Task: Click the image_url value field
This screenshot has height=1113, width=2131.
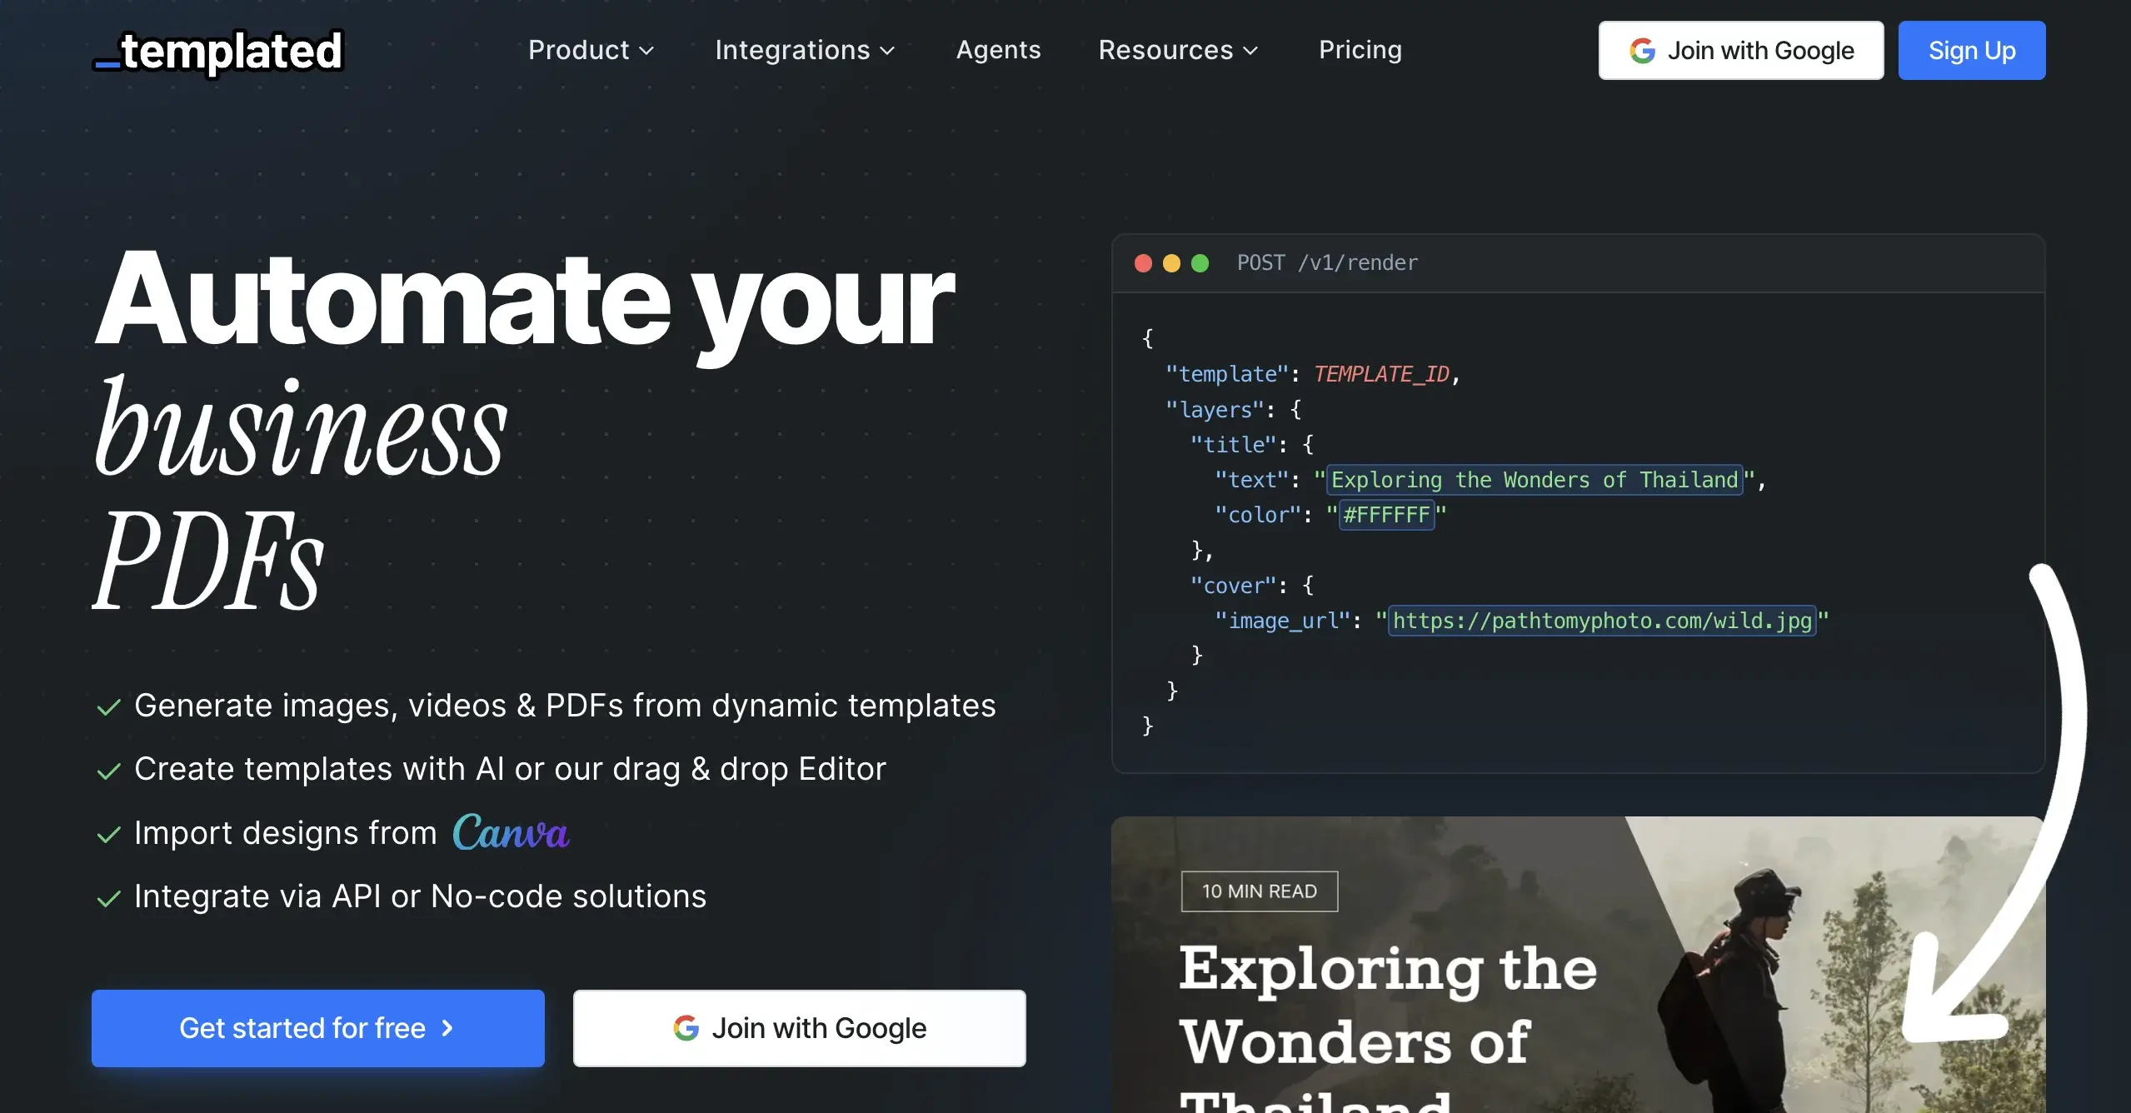Action: pyautogui.click(x=1602, y=621)
